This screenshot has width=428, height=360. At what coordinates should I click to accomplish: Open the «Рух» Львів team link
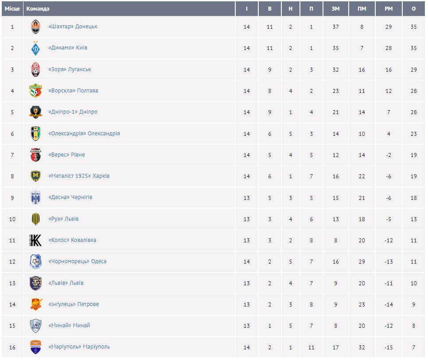[63, 219]
